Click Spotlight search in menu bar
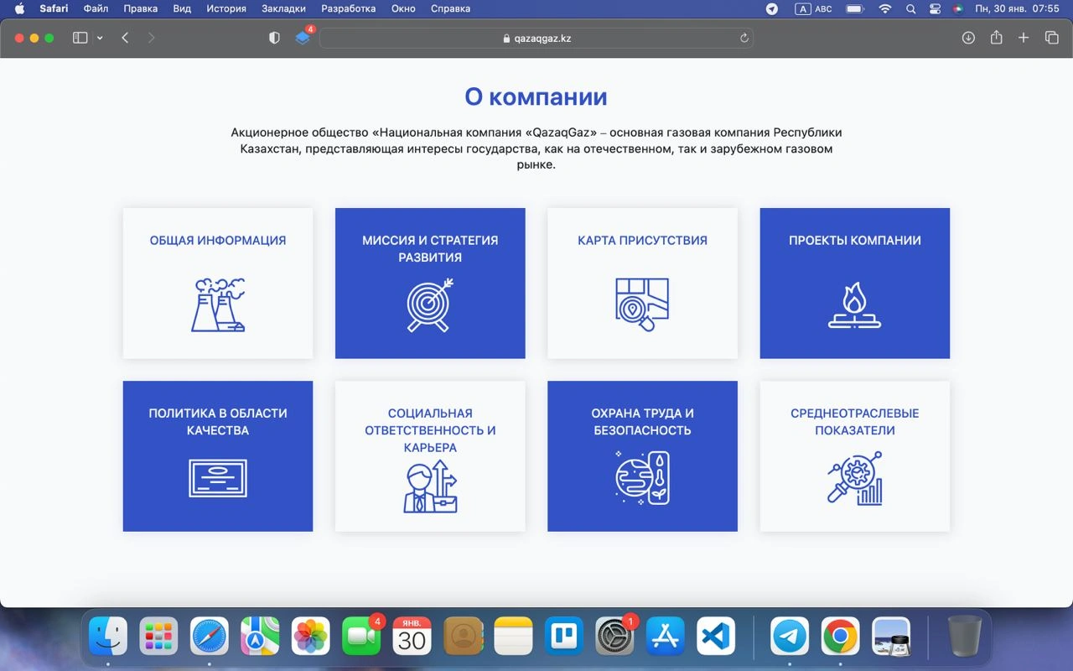This screenshot has width=1073, height=671. 911,8
